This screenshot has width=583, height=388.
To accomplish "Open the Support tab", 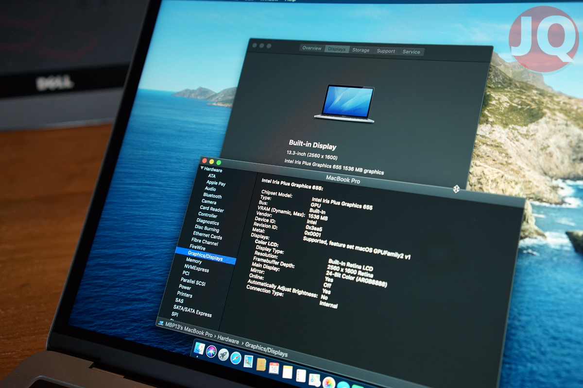I will pos(386,51).
